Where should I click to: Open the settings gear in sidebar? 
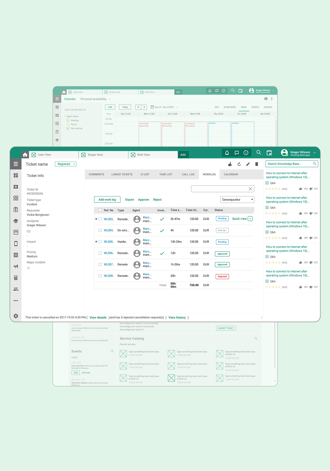[16, 316]
